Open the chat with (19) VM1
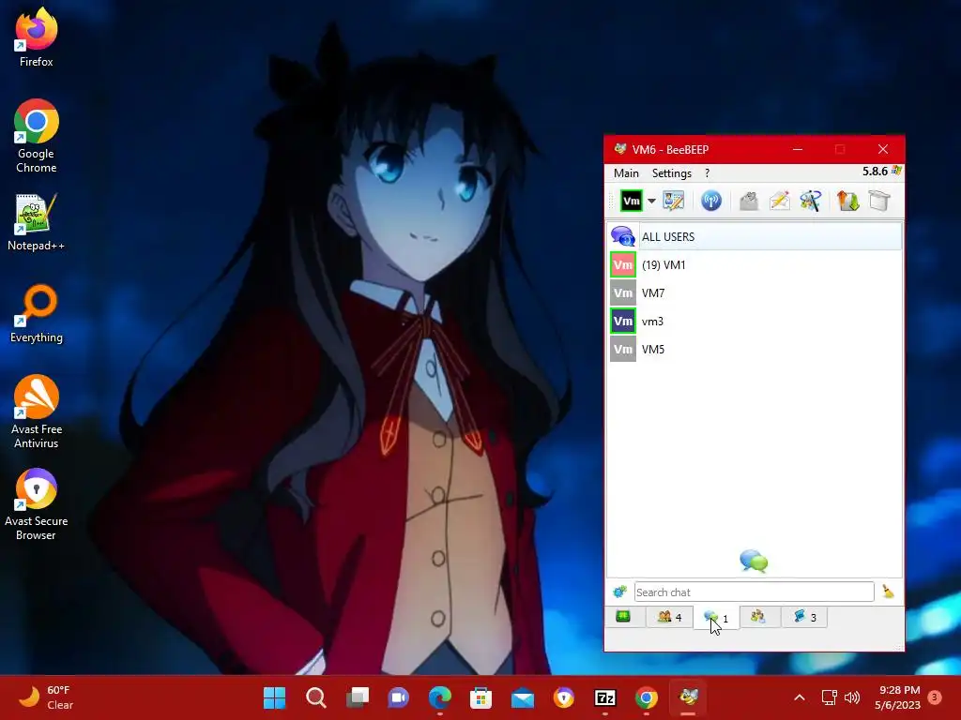Screen dimensions: 961x720 tap(755, 265)
